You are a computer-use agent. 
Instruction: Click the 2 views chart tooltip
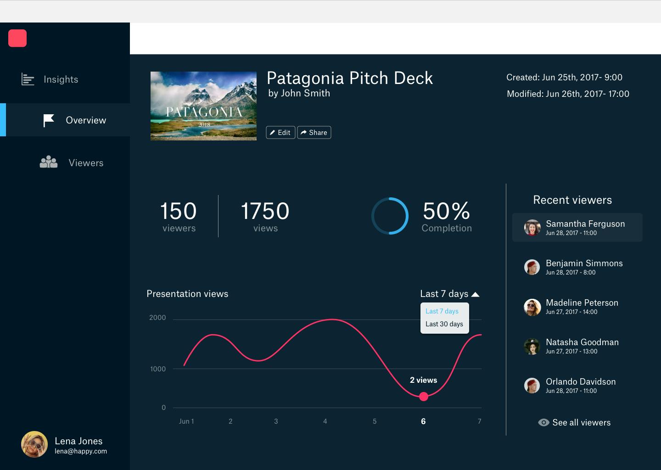(424, 380)
